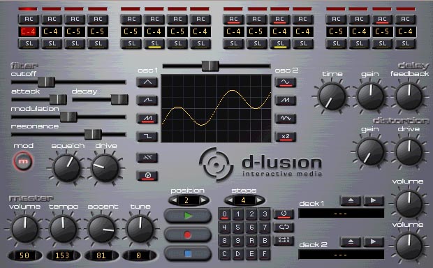Click the first C-4 note display

click(x=29, y=31)
